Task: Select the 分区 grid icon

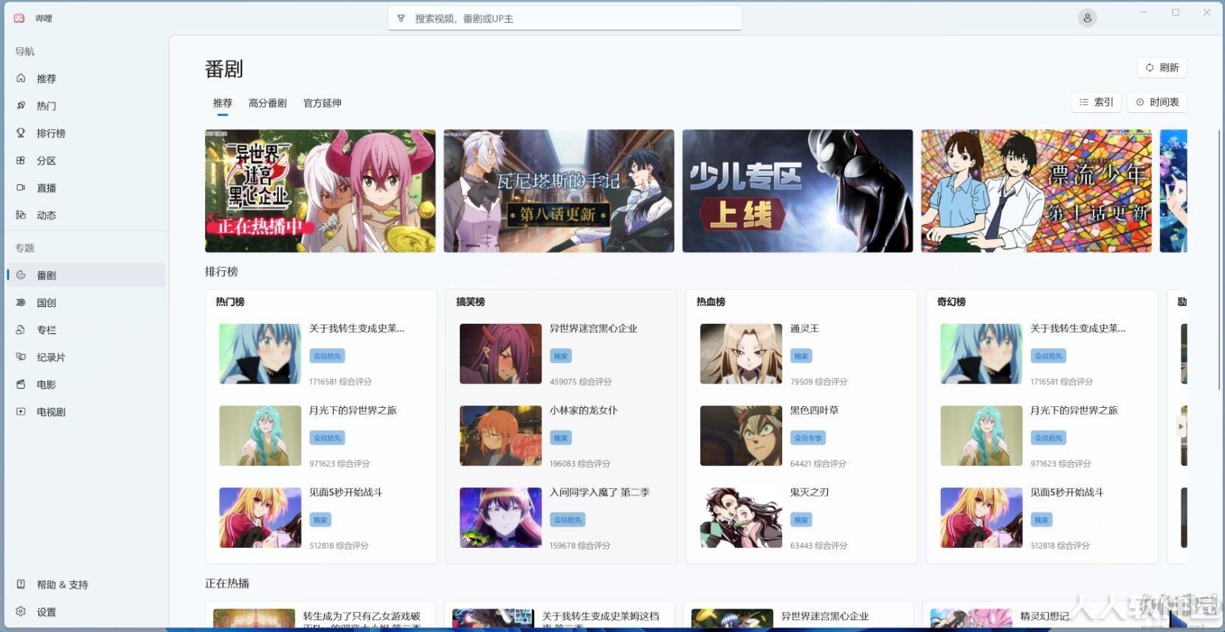Action: [21, 160]
